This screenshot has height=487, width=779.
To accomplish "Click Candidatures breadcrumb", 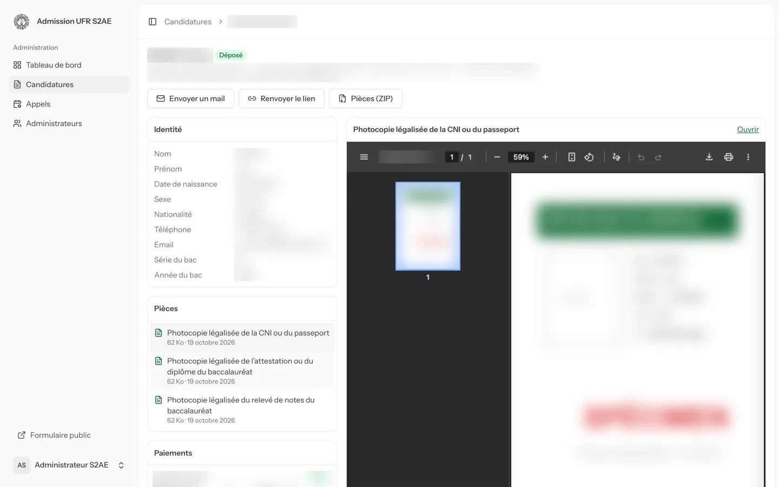I will coord(188,22).
